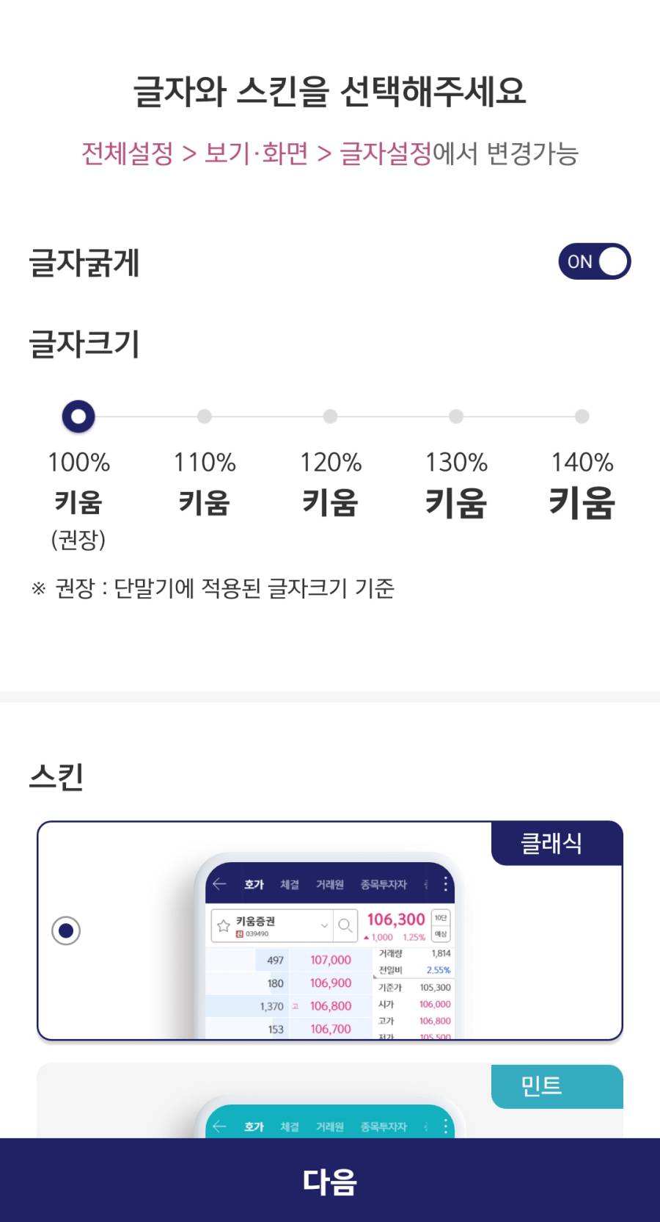Switch to the 종목투자자 tab

(x=384, y=884)
